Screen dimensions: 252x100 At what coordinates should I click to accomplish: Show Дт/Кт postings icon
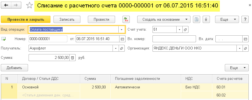click(126, 19)
